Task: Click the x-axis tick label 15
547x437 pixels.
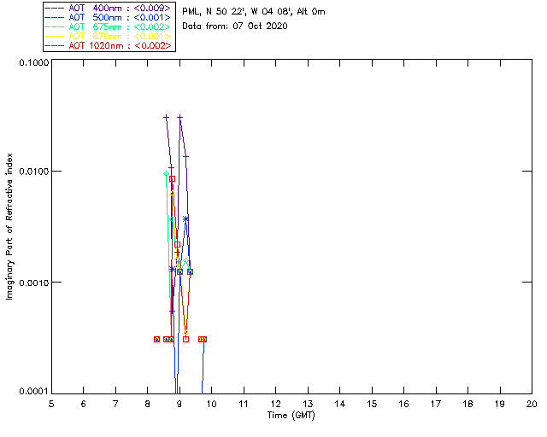Action: pos(372,404)
